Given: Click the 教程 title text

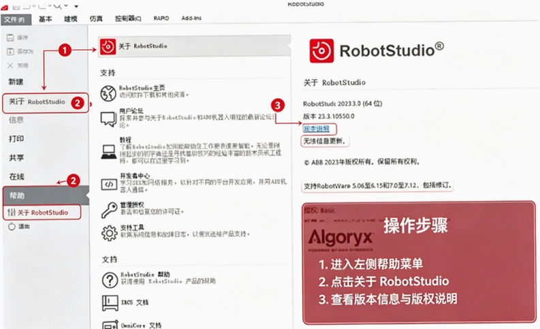Looking at the screenshot, I should tap(125, 140).
